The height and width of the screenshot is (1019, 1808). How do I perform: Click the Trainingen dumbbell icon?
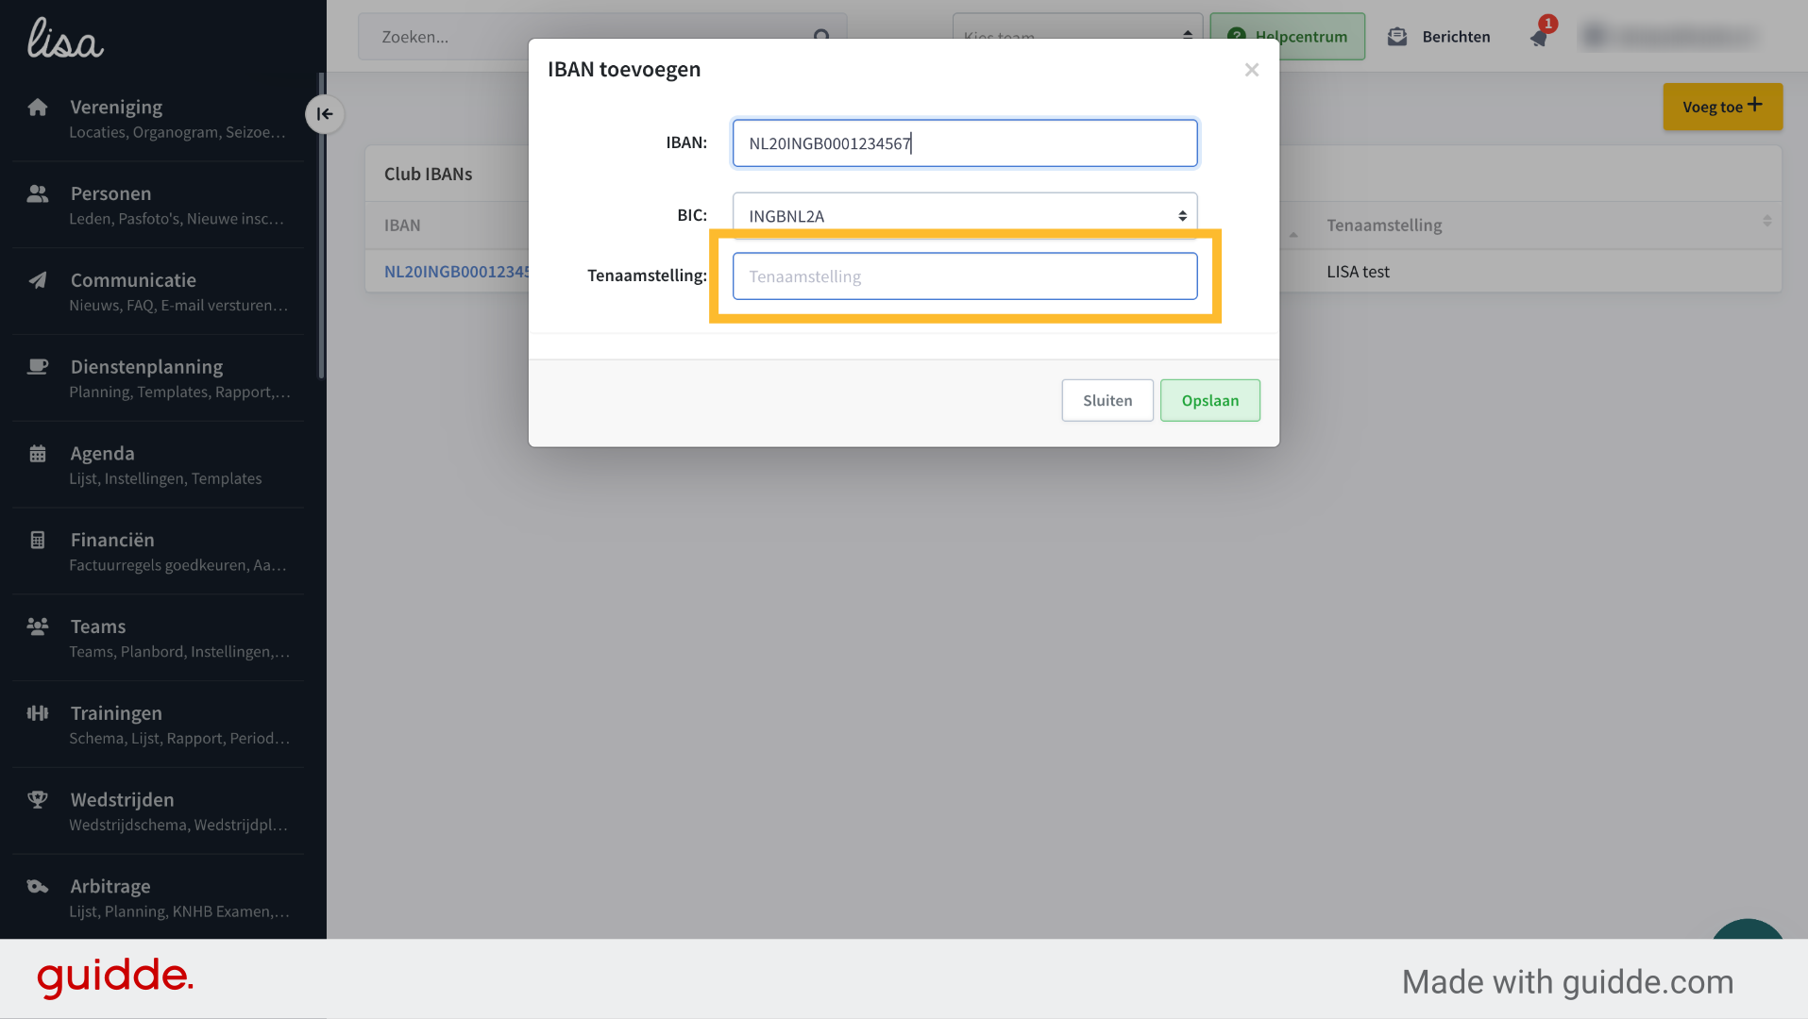click(38, 713)
